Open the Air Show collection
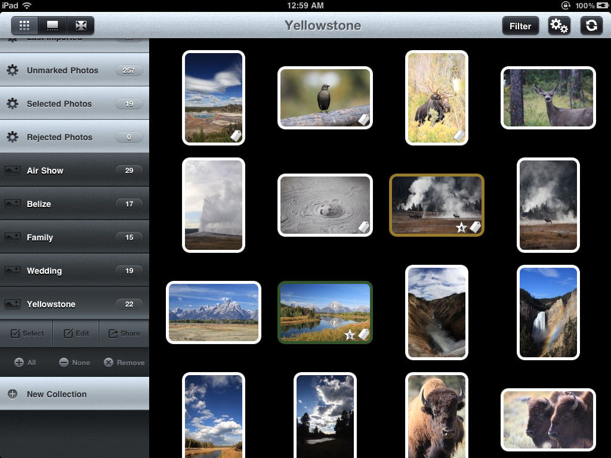Screen dimensions: 611x458 click(75, 170)
